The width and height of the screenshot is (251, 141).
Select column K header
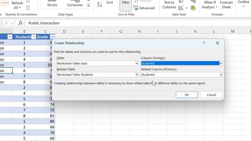pos(195,31)
